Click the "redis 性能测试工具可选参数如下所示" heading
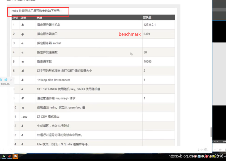 (37, 11)
